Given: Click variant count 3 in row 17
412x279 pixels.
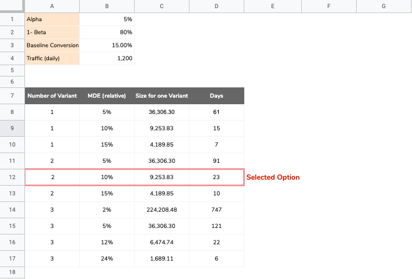Looking at the screenshot, I should (52, 259).
